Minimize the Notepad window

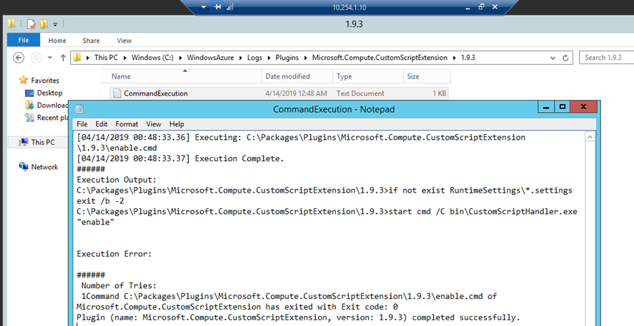[x=546, y=107]
